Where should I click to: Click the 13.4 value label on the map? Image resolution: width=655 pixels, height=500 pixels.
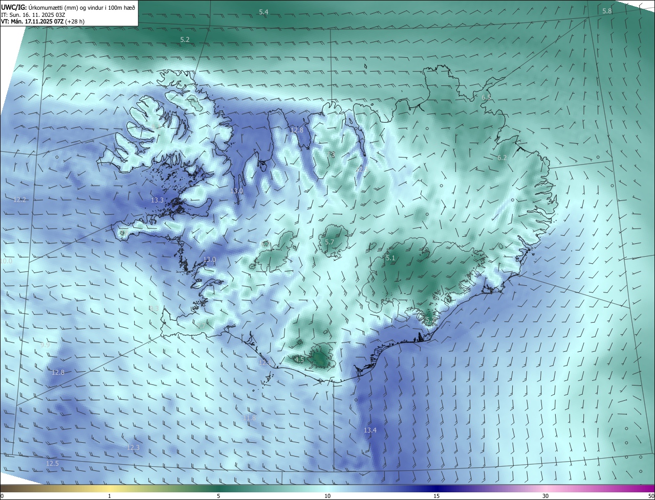pyautogui.click(x=370, y=430)
